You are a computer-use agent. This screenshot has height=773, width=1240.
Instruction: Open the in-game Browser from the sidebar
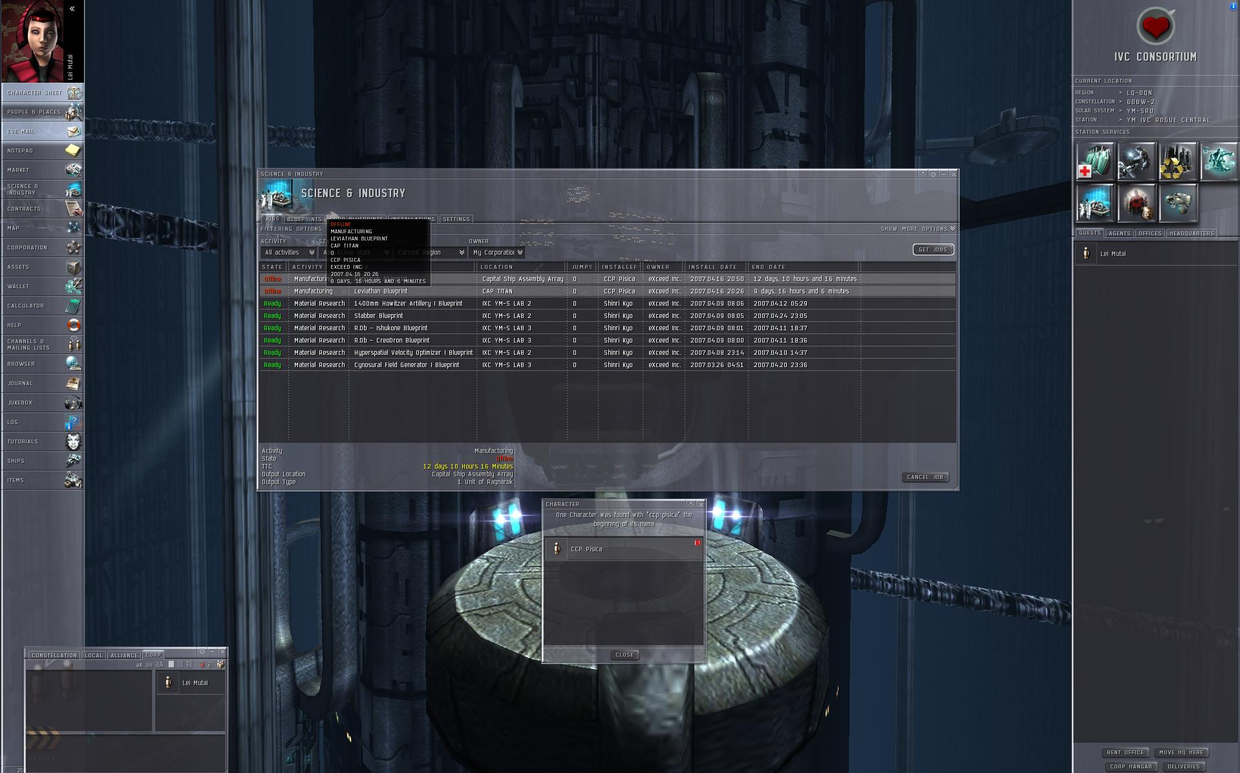[x=42, y=364]
